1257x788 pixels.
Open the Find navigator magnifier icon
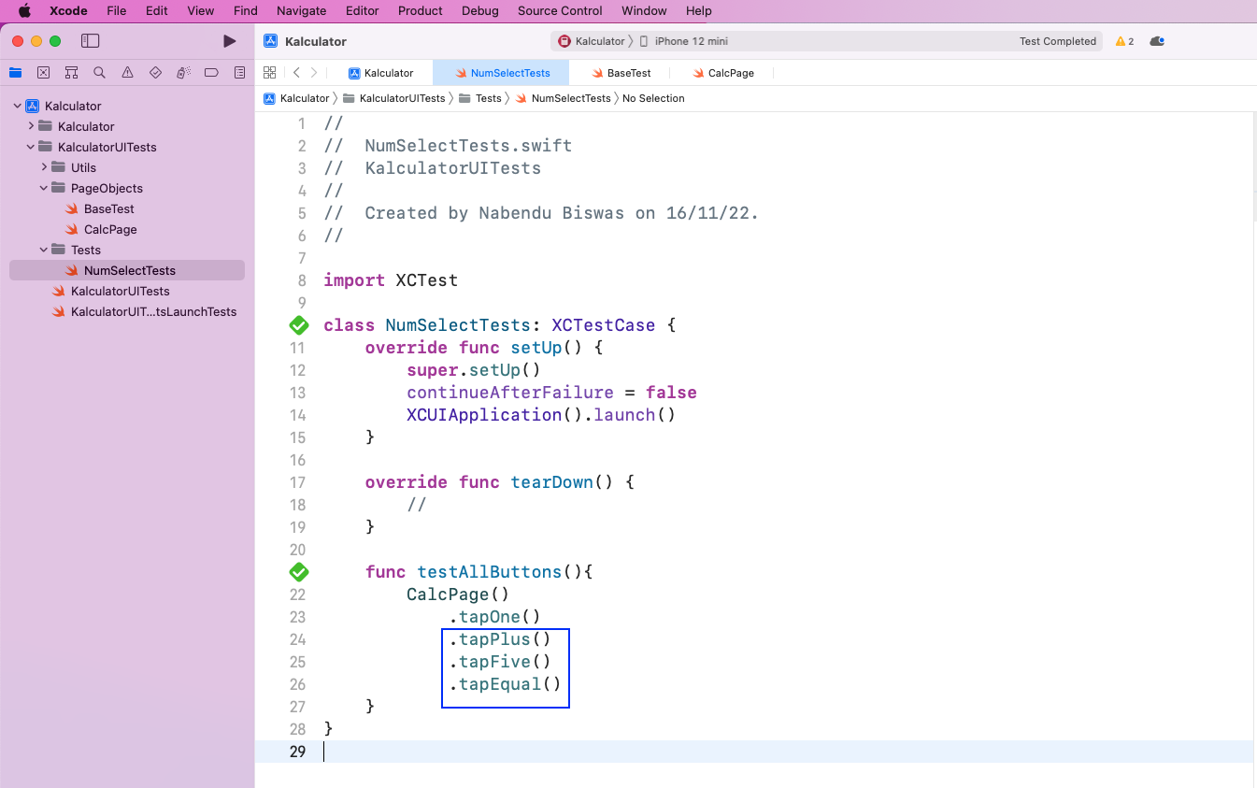[x=99, y=73]
